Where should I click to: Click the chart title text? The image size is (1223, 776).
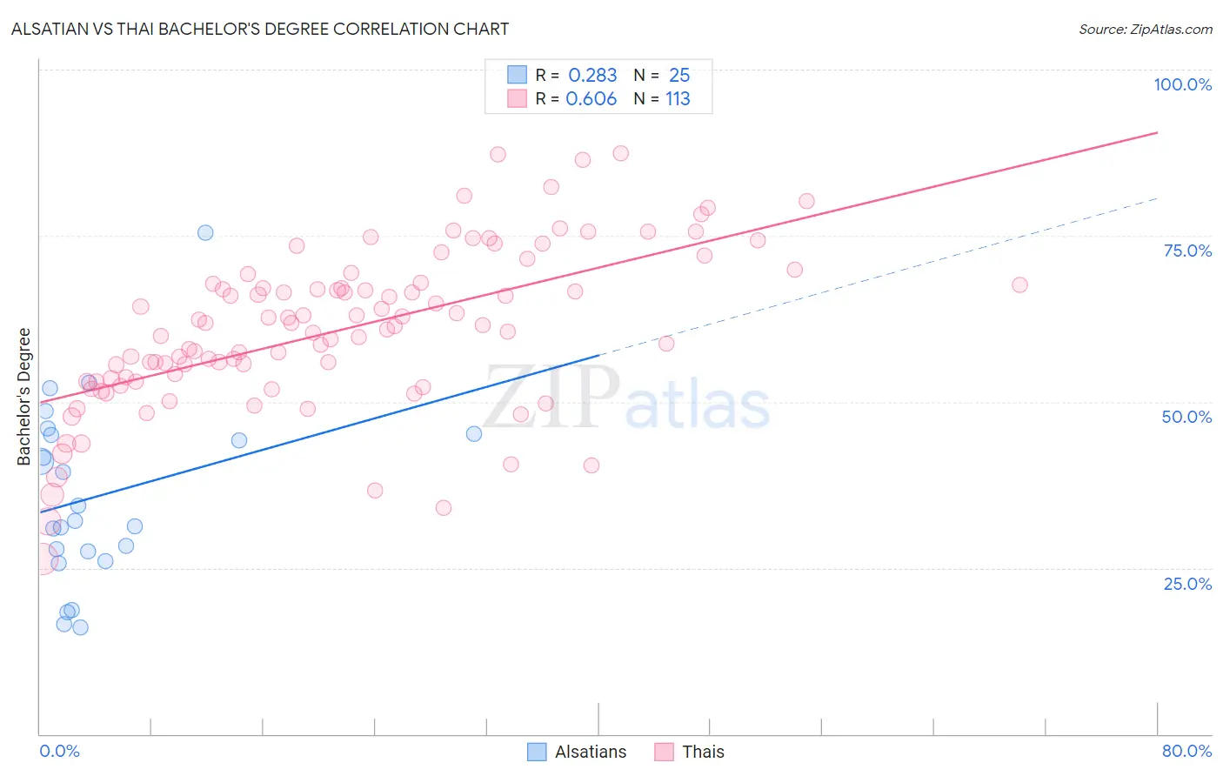pyautogui.click(x=260, y=29)
